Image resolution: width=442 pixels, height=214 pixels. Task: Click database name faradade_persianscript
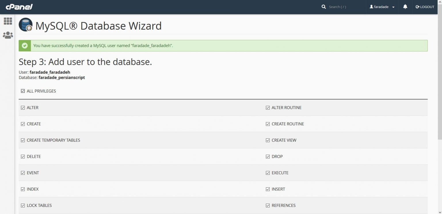click(62, 77)
